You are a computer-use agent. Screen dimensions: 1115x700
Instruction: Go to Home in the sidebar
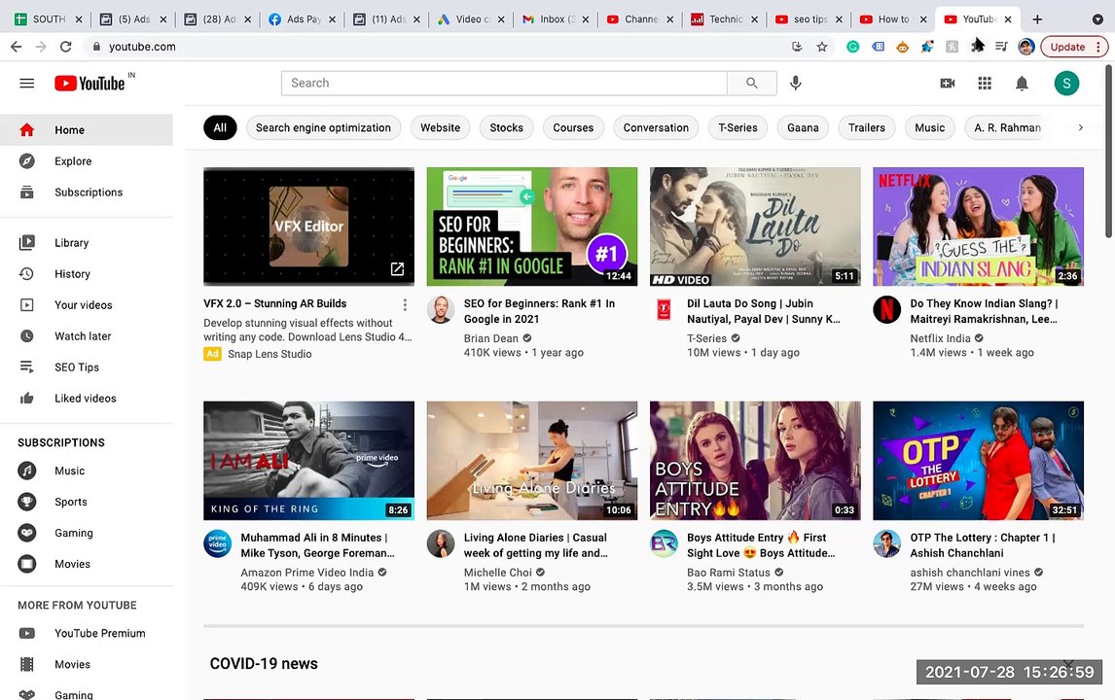(x=86, y=130)
